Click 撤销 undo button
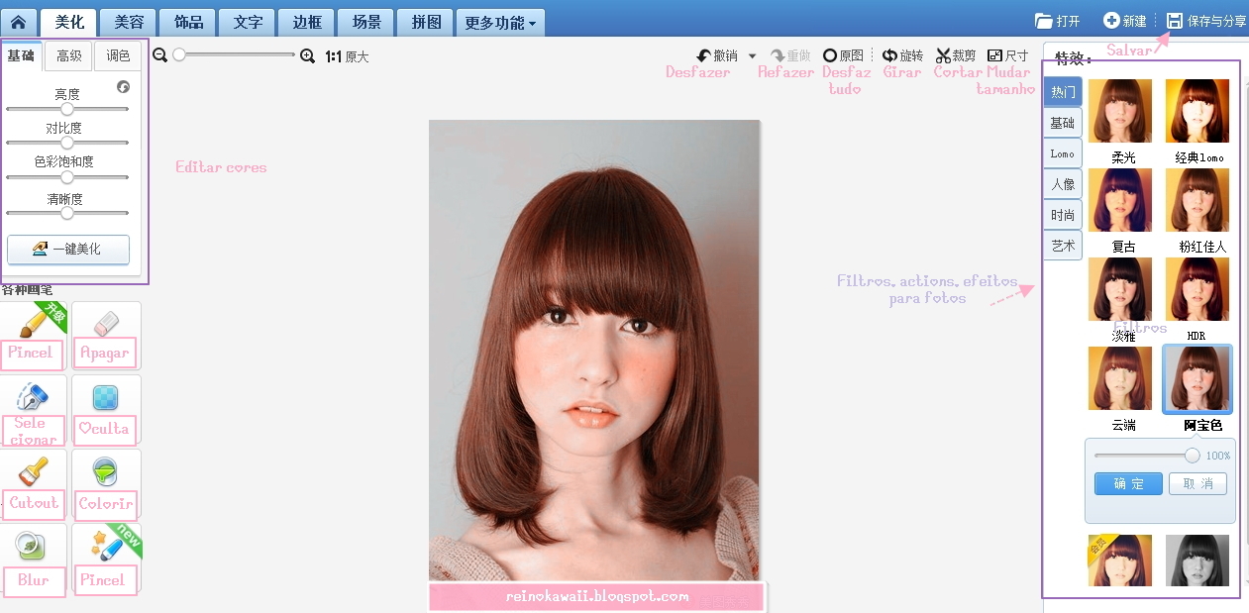Image resolution: width=1249 pixels, height=613 pixels. pos(717,56)
